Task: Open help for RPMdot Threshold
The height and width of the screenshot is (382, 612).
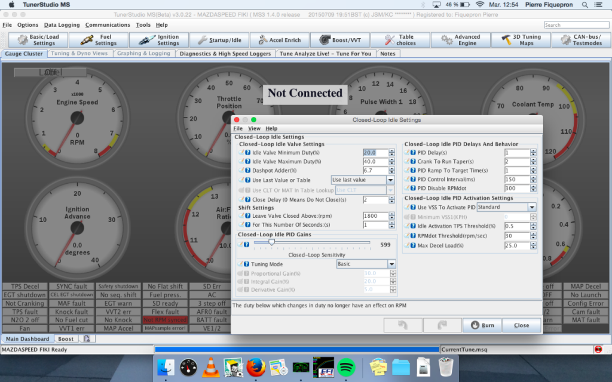Action: (x=413, y=236)
